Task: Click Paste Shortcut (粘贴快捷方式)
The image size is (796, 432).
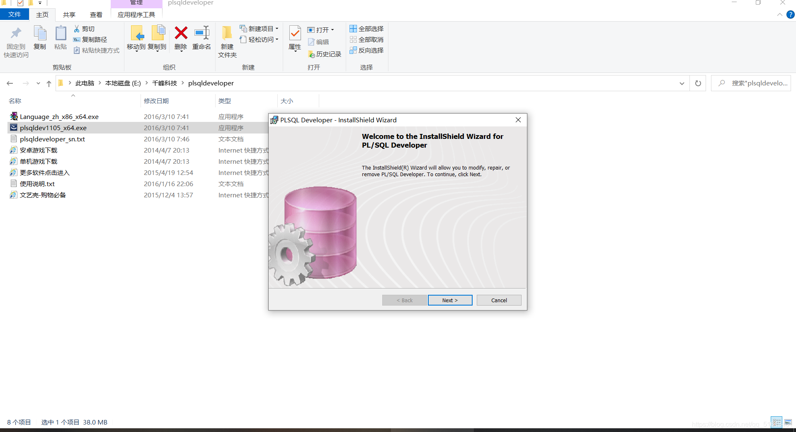Action: pos(96,50)
